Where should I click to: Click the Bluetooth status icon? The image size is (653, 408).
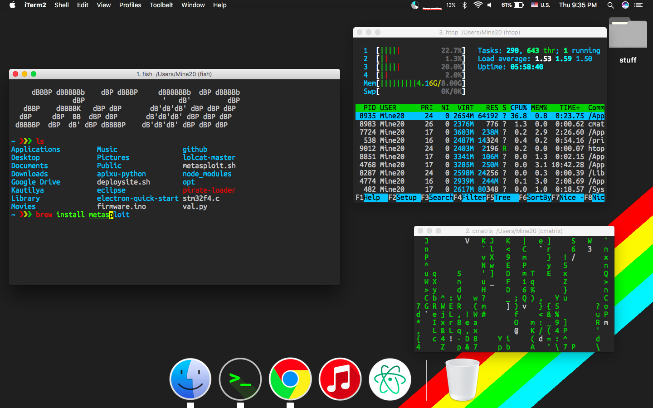(464, 5)
